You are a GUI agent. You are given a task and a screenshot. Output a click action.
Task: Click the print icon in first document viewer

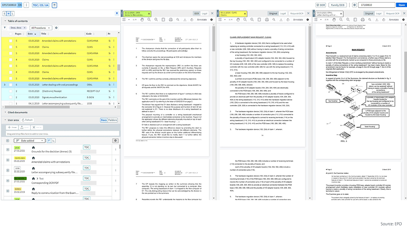[x=171, y=20]
